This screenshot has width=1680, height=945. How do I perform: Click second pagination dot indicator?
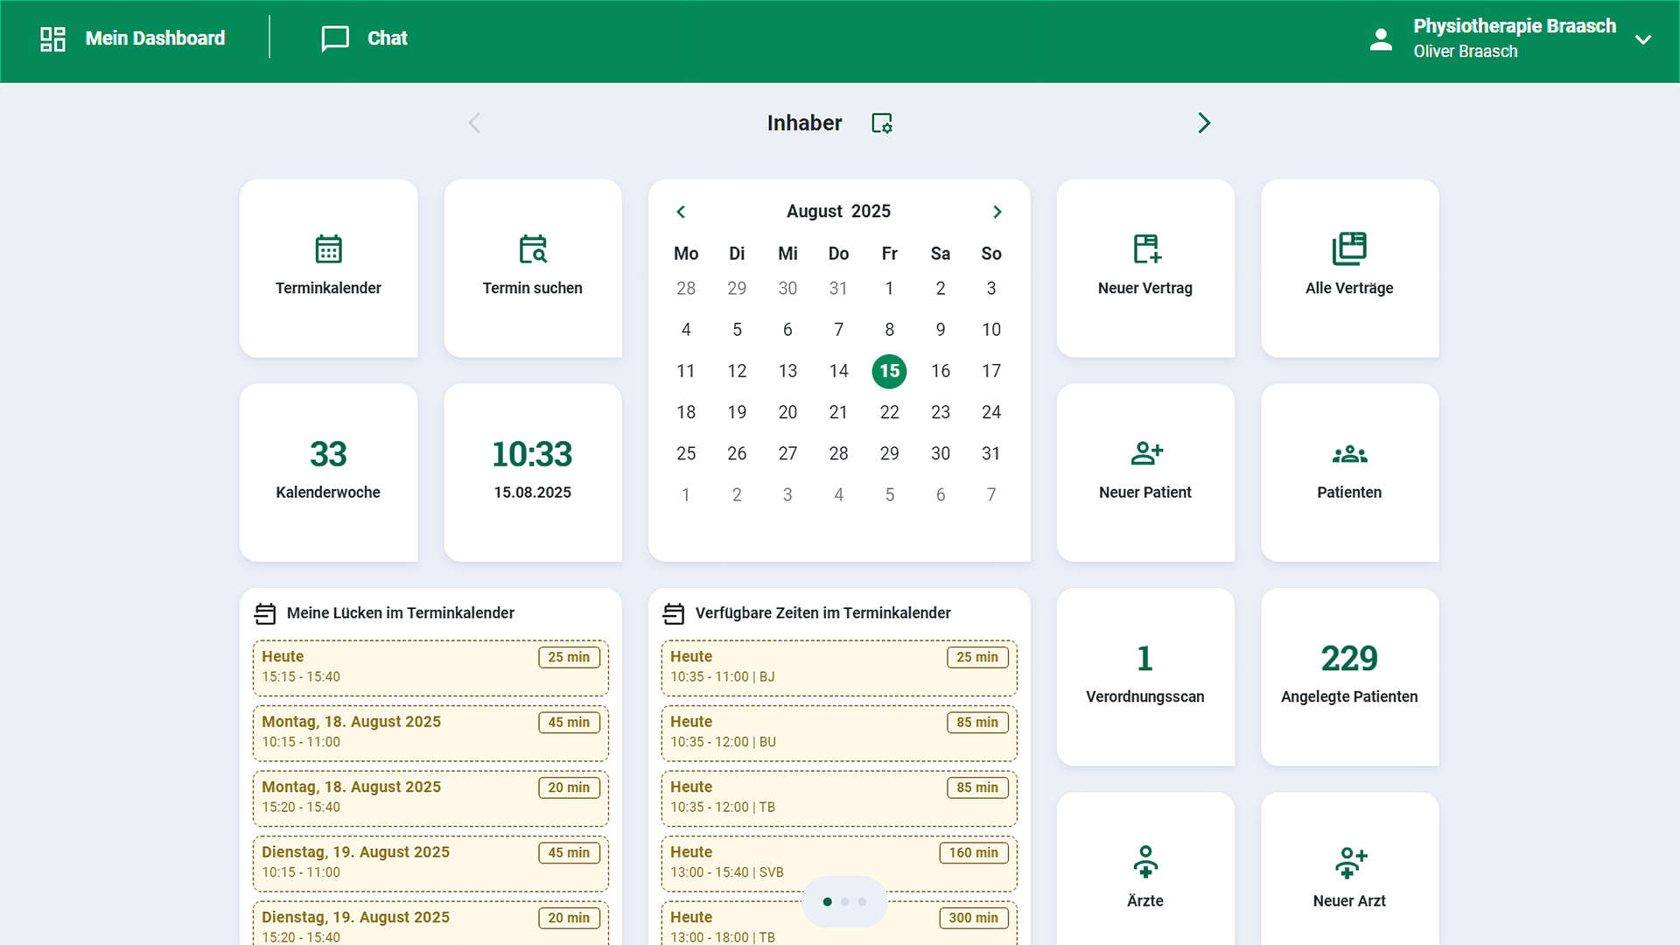pyautogui.click(x=844, y=901)
